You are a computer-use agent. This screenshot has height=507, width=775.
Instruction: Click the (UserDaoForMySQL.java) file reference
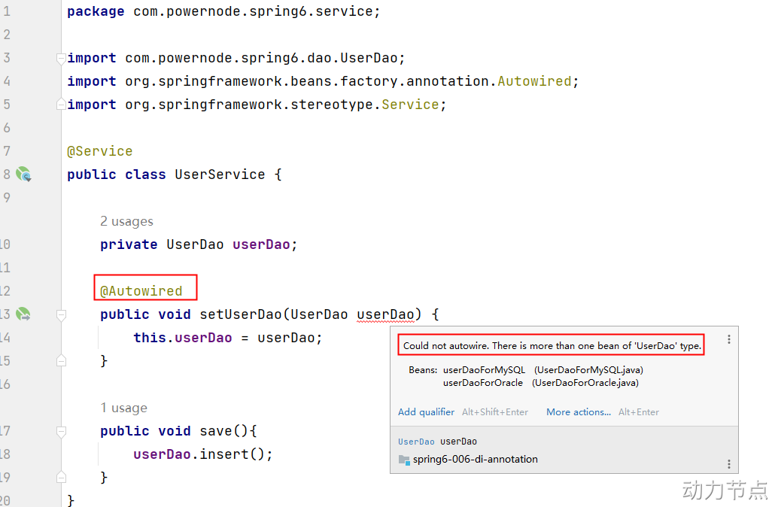coord(588,369)
